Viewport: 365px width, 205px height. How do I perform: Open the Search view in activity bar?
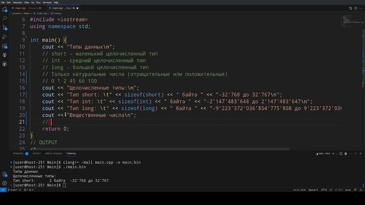(5, 19)
